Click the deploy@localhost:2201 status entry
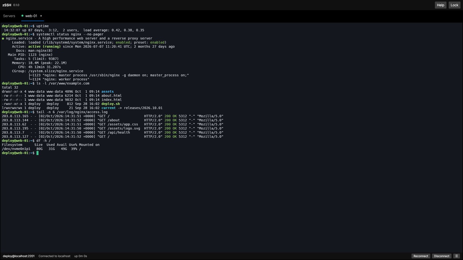The width and height of the screenshot is (463, 260). coord(19,256)
